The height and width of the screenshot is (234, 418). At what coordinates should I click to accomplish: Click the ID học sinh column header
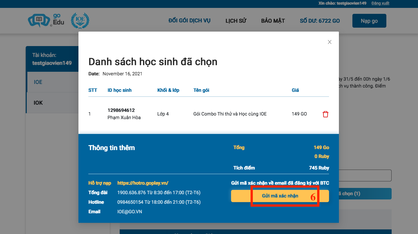point(119,90)
